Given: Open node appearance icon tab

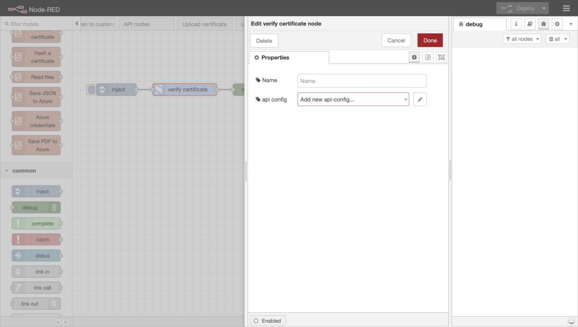Looking at the screenshot, I should pyautogui.click(x=441, y=57).
